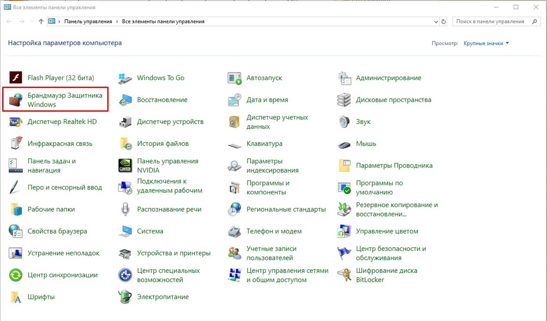
Task: Expand the address bar dropdown arrow
Action: (x=436, y=21)
